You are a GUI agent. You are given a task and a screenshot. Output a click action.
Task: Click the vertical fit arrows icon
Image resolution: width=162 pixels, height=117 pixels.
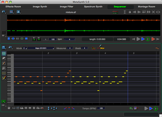click(x=125, y=12)
